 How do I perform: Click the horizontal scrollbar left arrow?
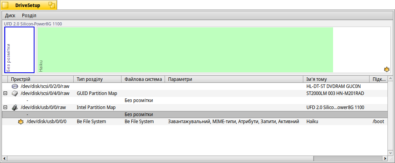pos(5,158)
